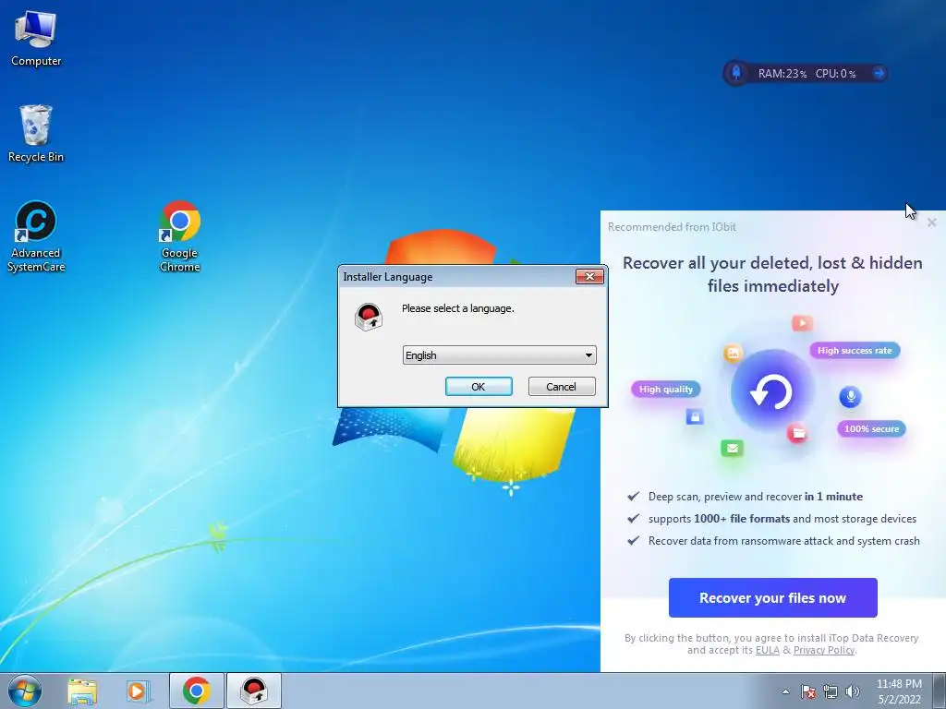Open the volume speaker icon
This screenshot has height=709, width=946.
853,691
